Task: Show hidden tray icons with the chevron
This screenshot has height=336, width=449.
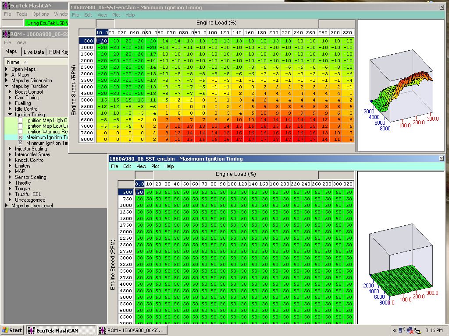Action: click(395, 331)
